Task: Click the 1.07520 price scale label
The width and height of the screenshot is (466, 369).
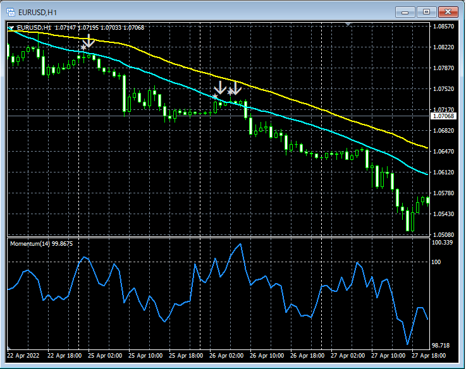Action: point(444,88)
